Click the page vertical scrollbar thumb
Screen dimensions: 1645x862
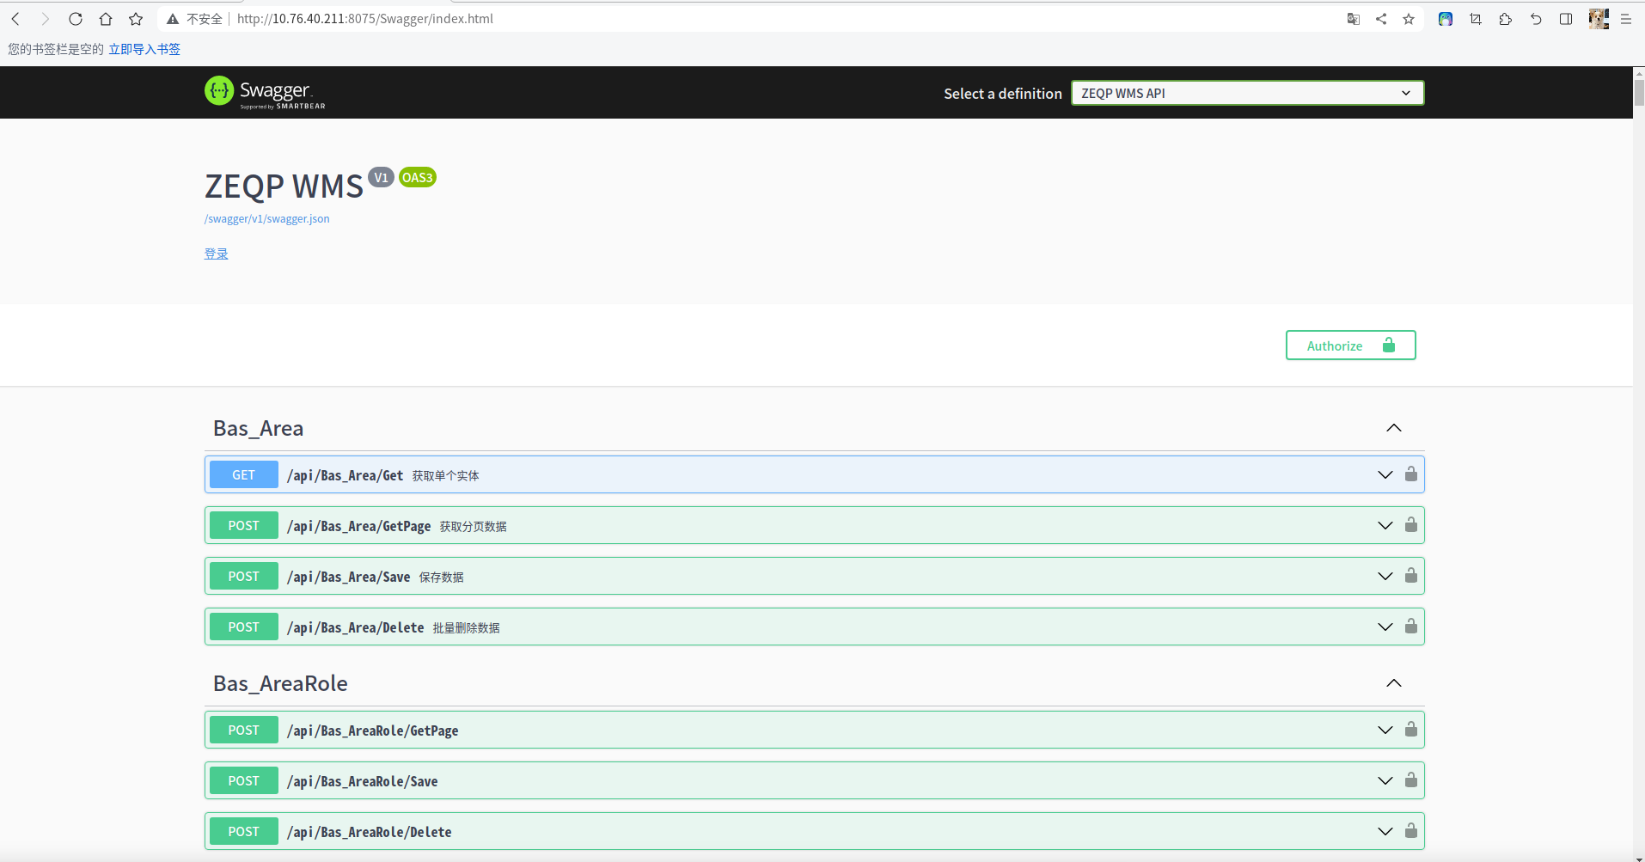tap(1639, 92)
